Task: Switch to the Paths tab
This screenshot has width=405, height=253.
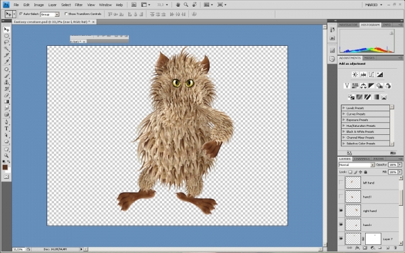Action: pyautogui.click(x=379, y=159)
